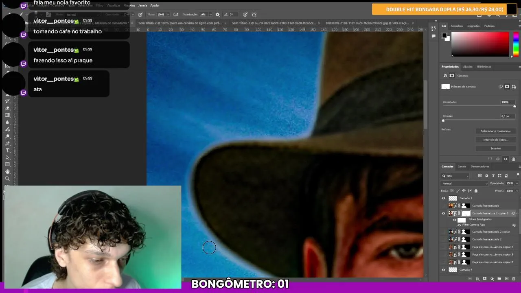Click Intervalo de cores button

pyautogui.click(x=495, y=140)
